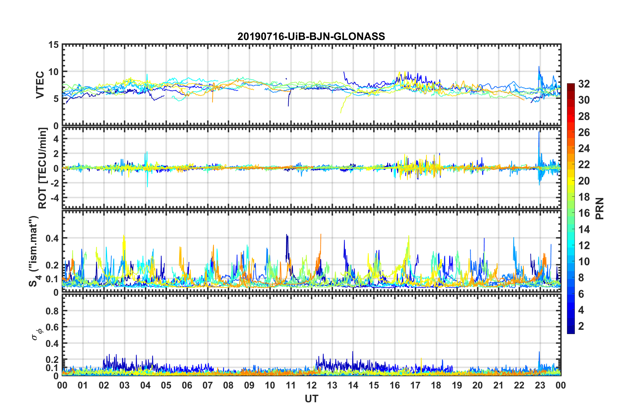
Task: Click x-axis hour label 23
Action: coord(540,385)
